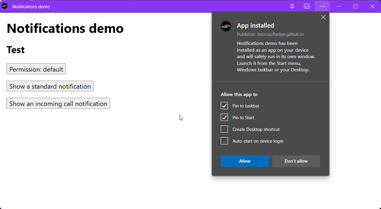Minimize the Notifications demo window
Screen dimensions: 381x209
339,6
